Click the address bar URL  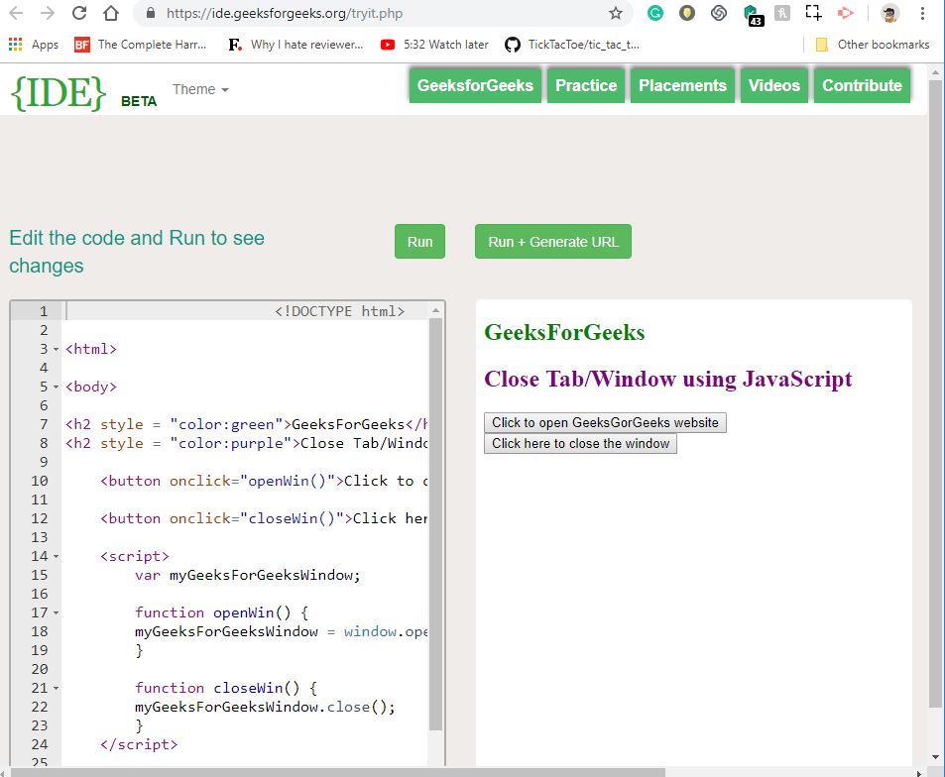pyautogui.click(x=285, y=13)
